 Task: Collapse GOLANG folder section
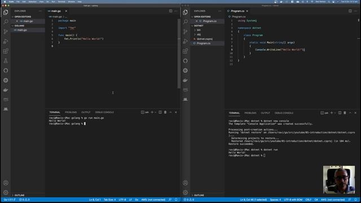tap(19, 25)
